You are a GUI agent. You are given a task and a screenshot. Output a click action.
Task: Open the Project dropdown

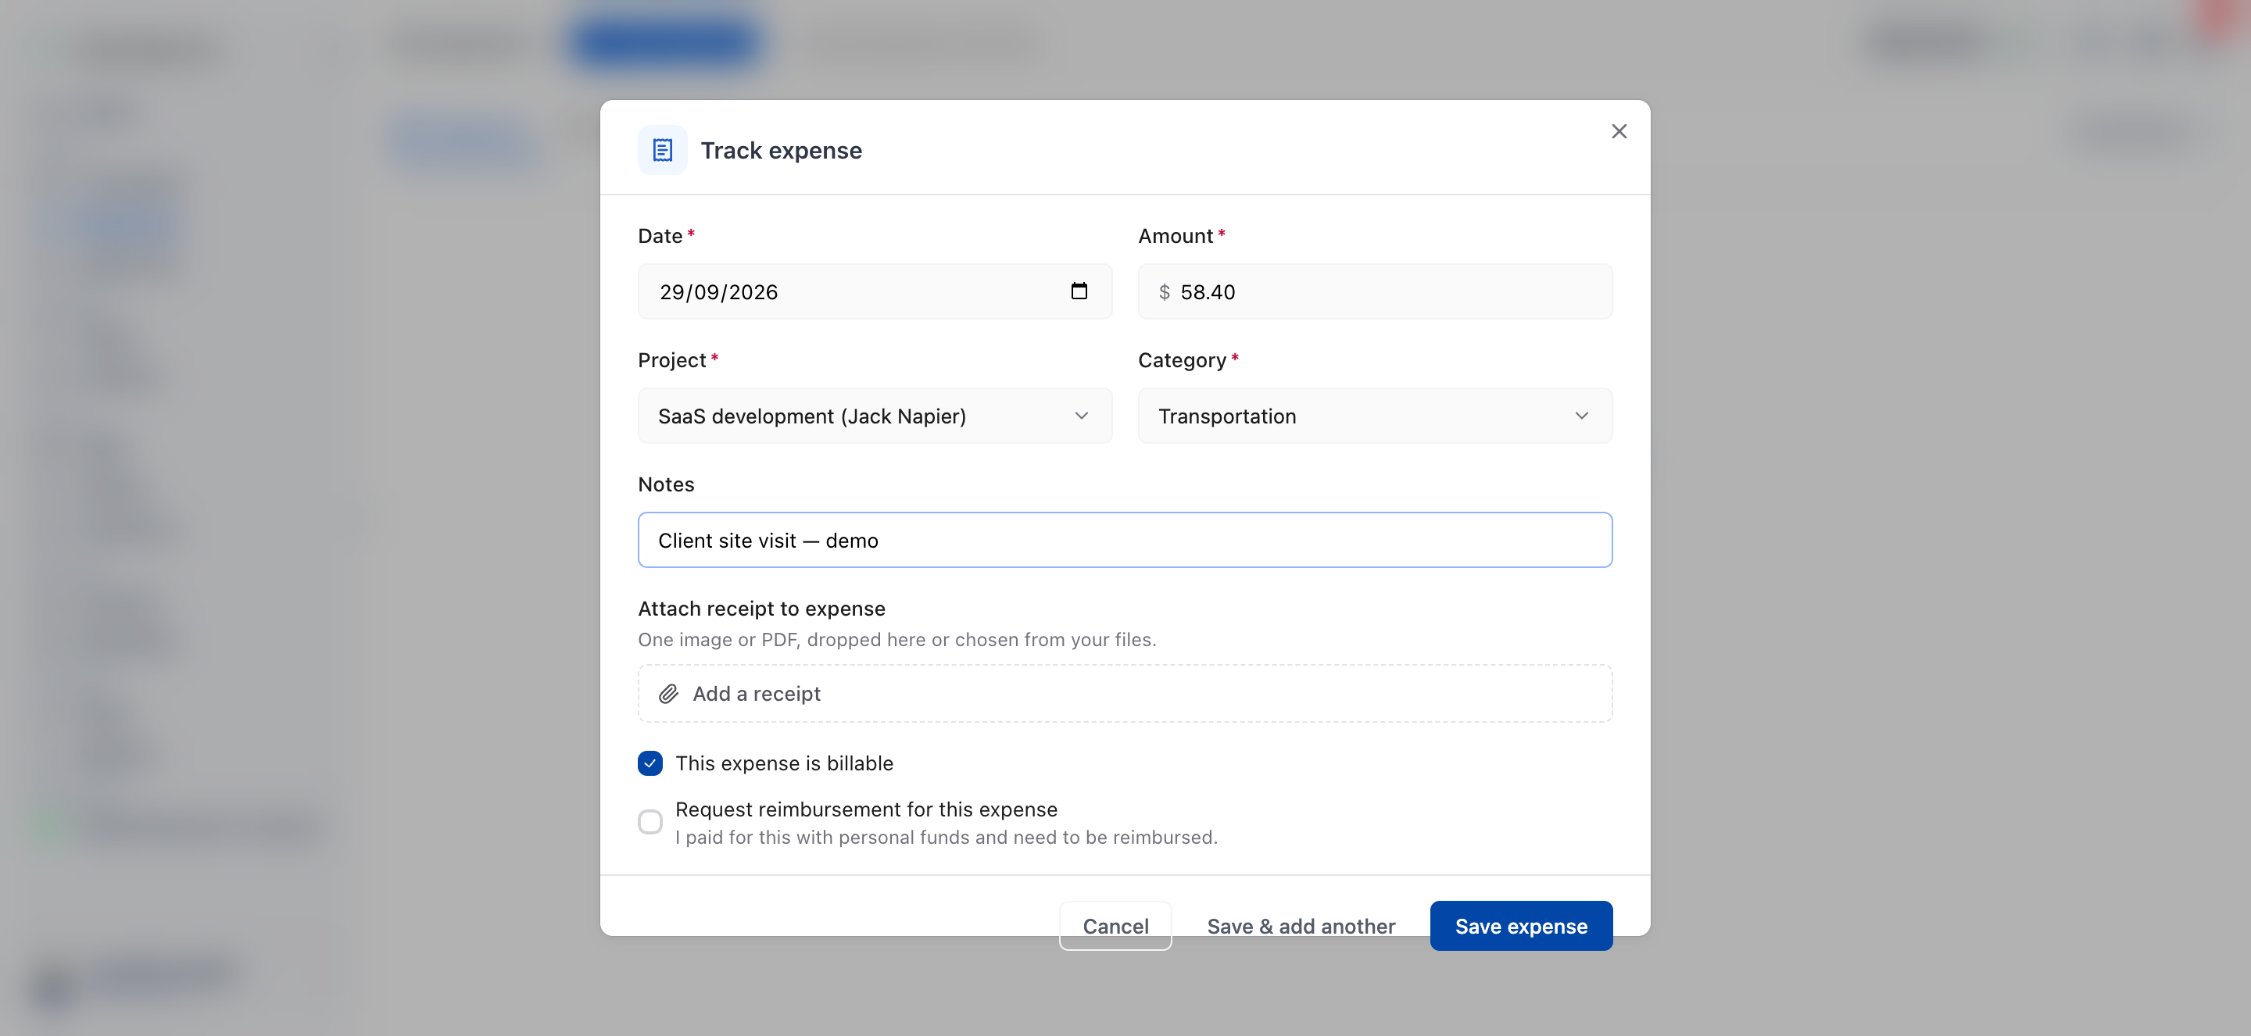(x=875, y=416)
